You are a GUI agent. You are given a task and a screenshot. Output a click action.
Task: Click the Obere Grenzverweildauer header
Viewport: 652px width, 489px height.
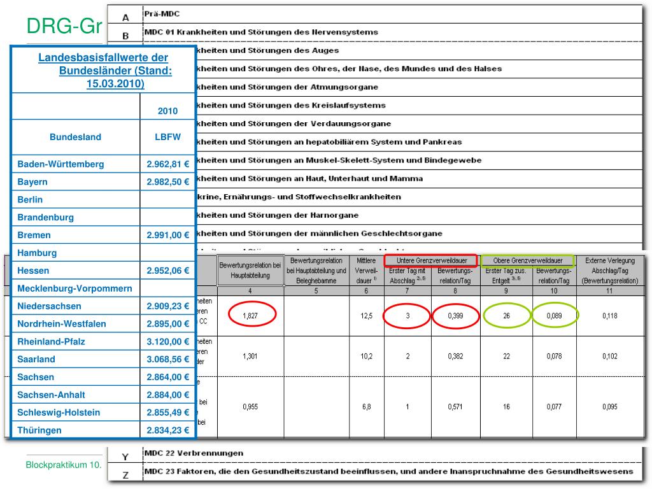(x=528, y=260)
